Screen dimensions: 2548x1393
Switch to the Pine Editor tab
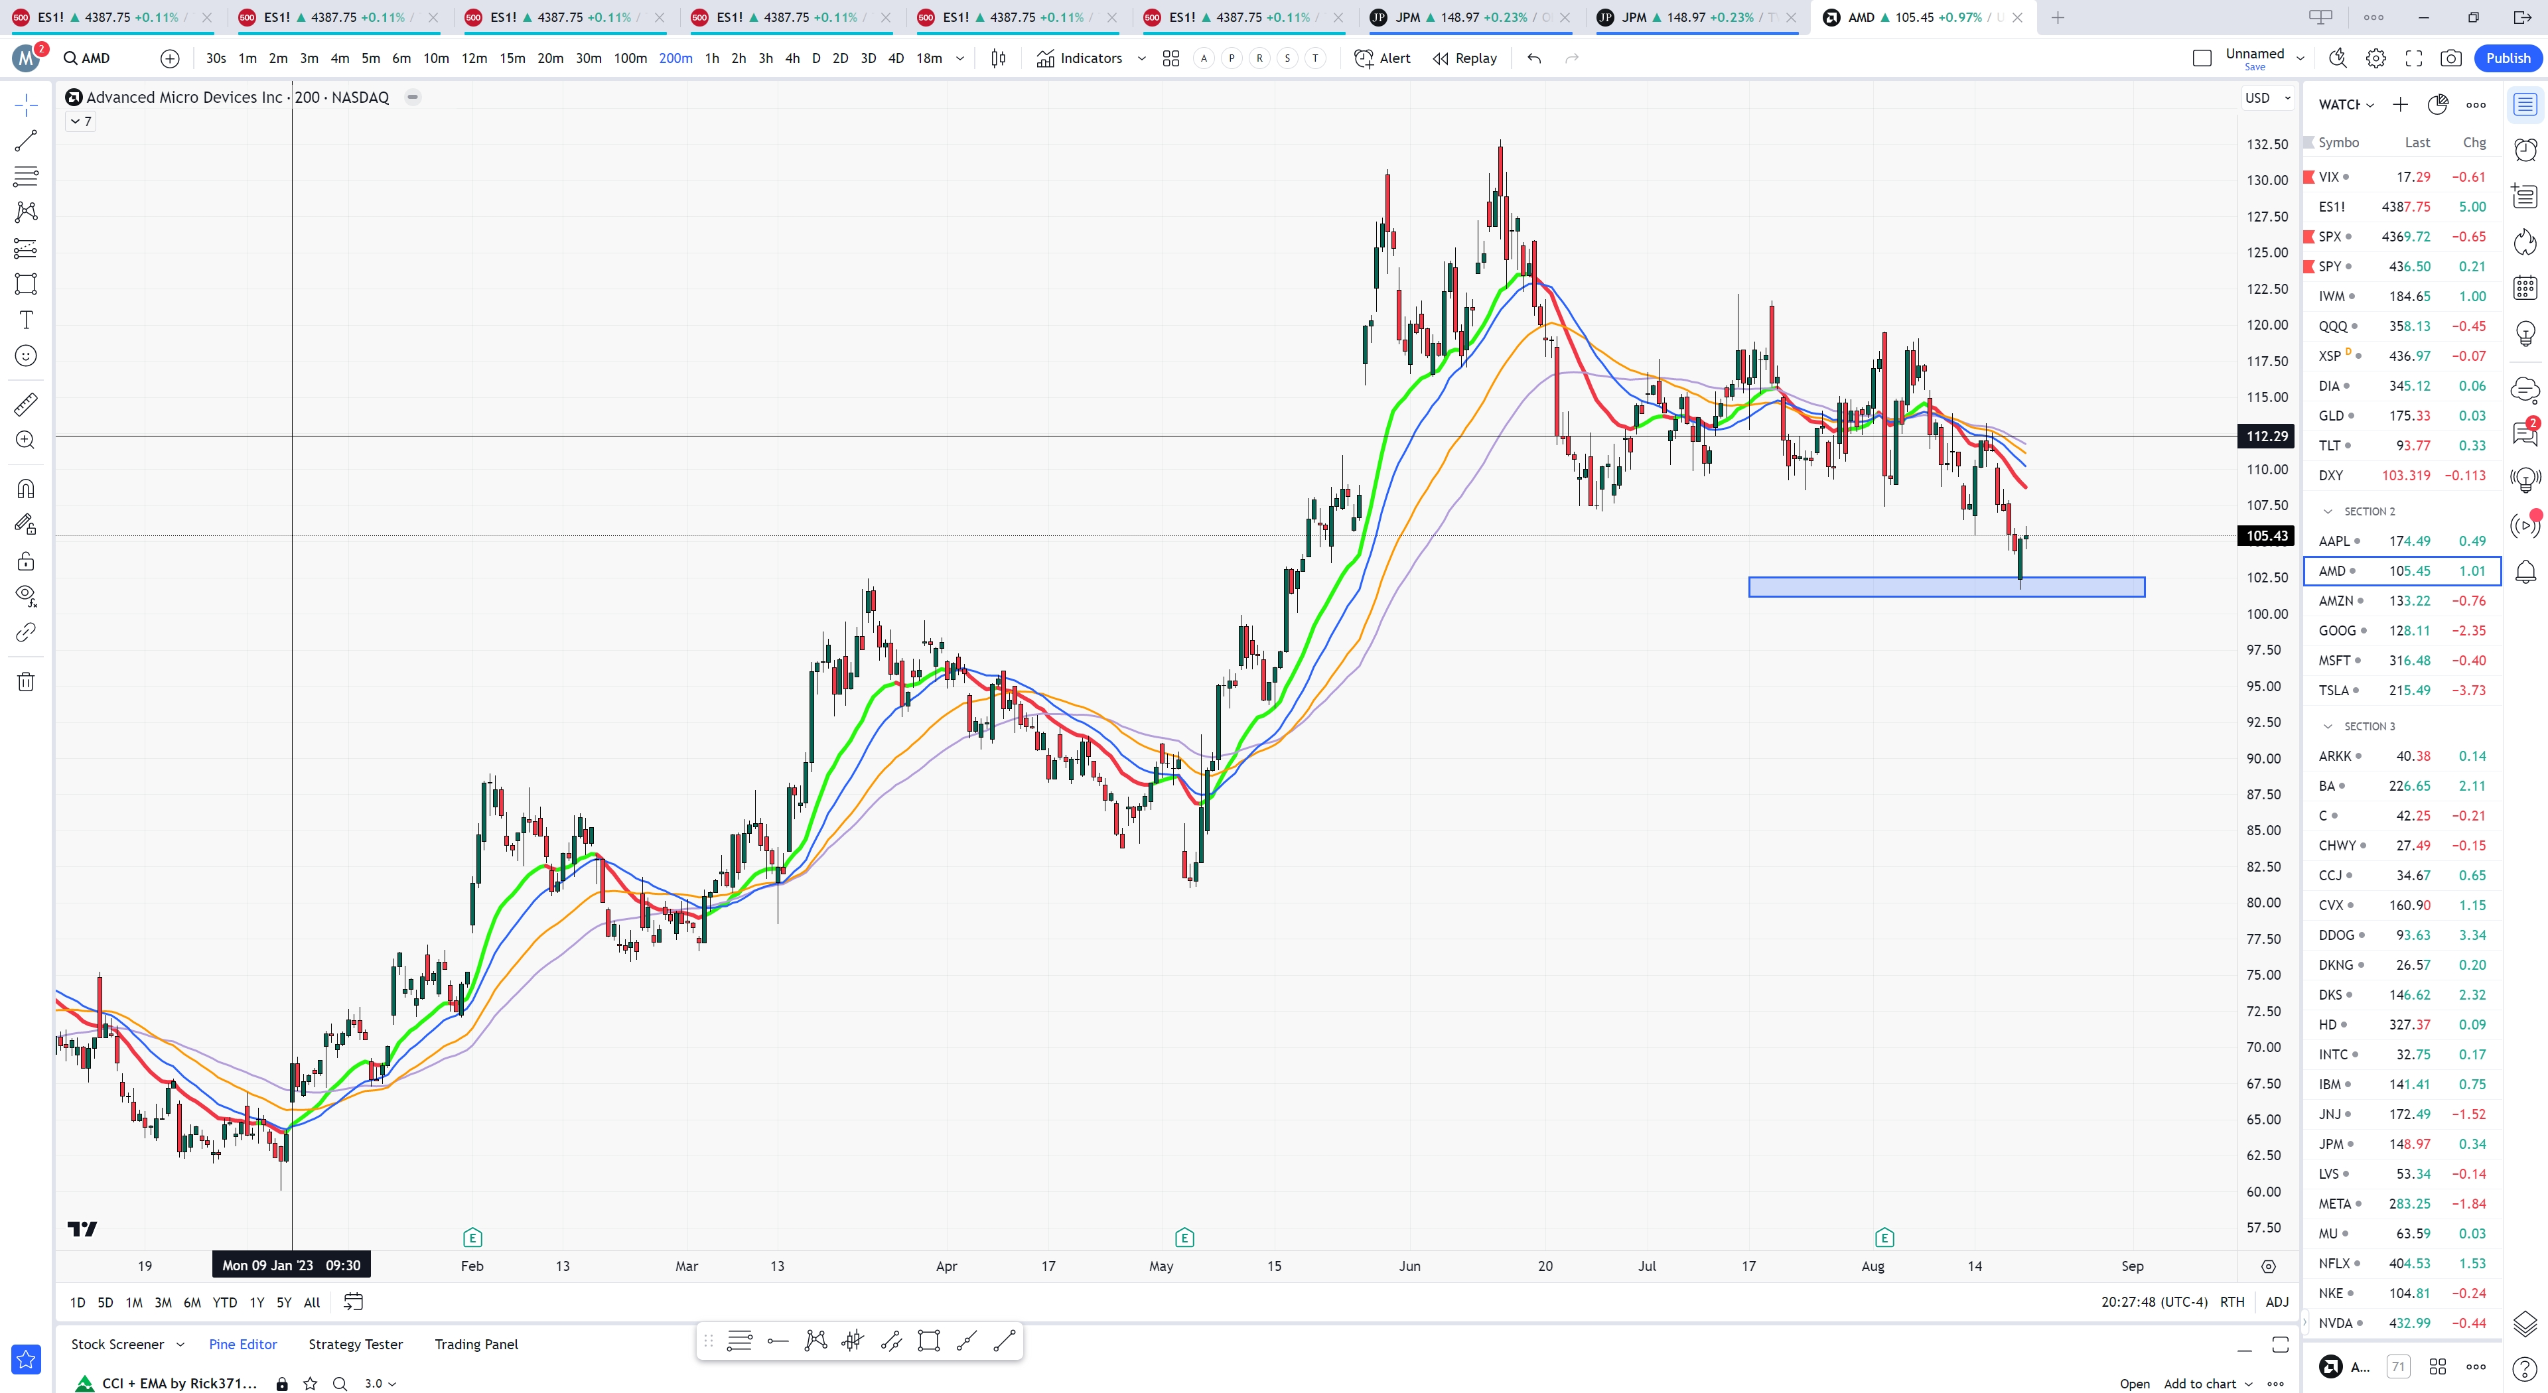click(244, 1345)
